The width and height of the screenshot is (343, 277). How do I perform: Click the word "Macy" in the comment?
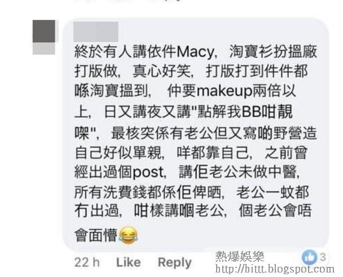coord(195,52)
